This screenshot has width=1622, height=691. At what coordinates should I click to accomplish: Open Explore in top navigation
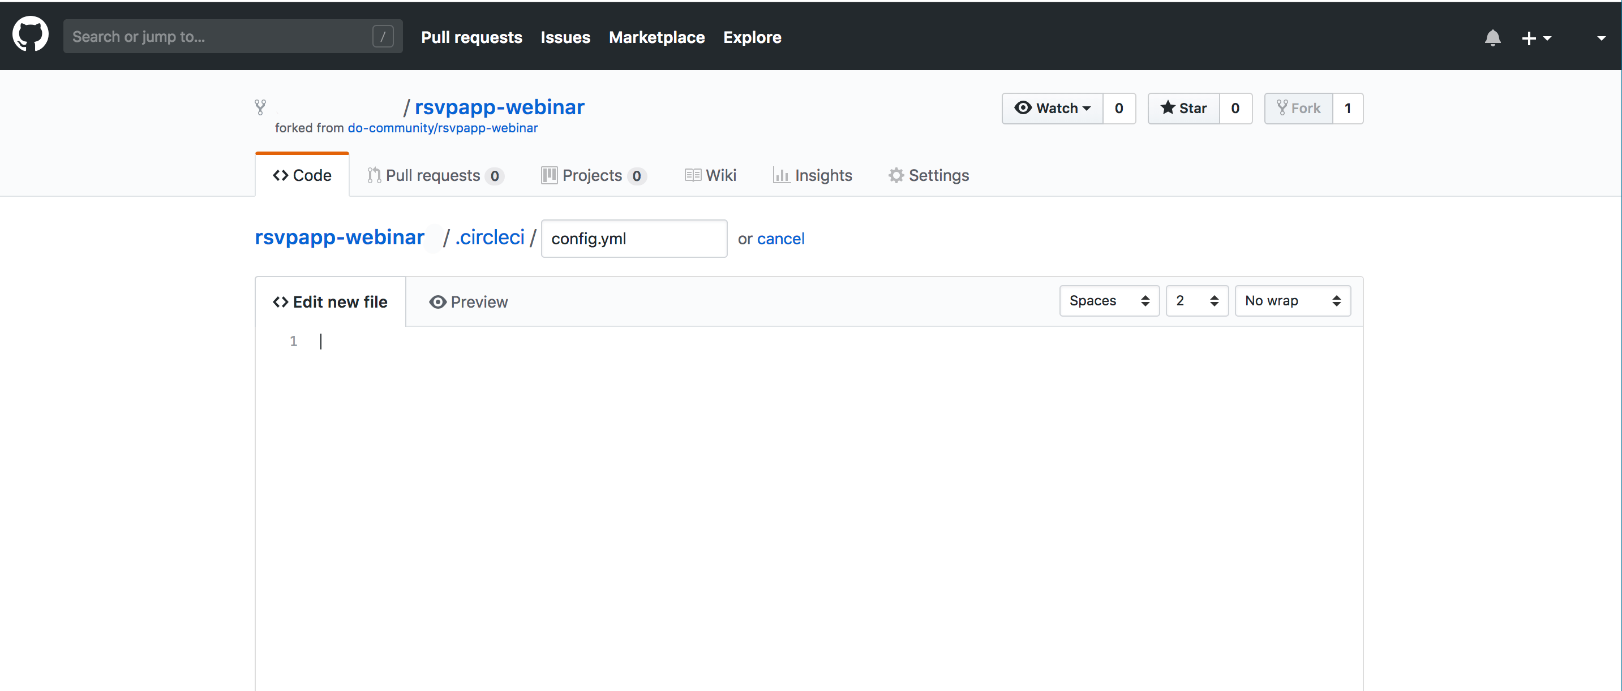(x=752, y=37)
